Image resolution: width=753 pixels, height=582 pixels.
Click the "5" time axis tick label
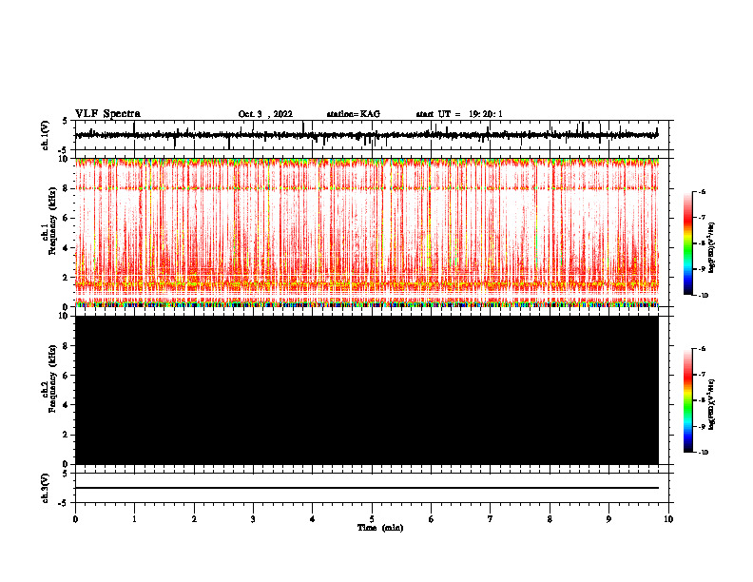point(372,519)
